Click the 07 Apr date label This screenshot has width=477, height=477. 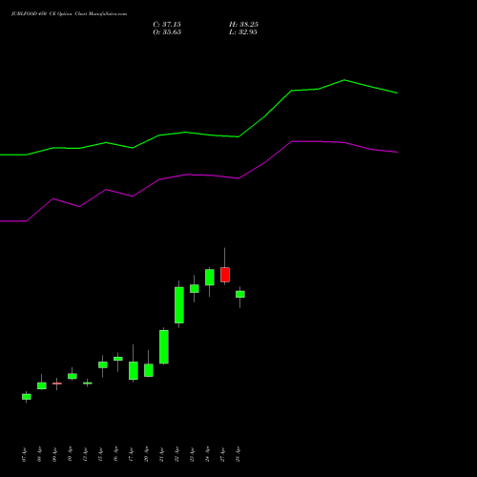(24, 455)
